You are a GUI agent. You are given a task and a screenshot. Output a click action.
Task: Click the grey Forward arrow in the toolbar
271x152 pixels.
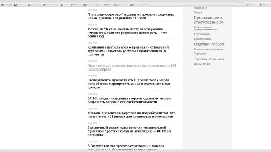pyautogui.click(x=11, y=5)
